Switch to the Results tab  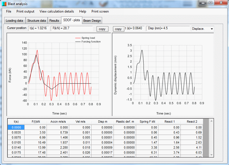[54, 21]
